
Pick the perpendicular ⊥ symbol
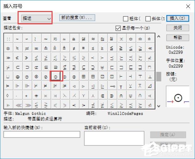click(150, 77)
